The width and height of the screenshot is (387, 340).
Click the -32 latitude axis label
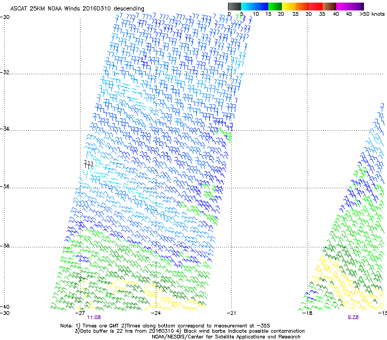5,72
